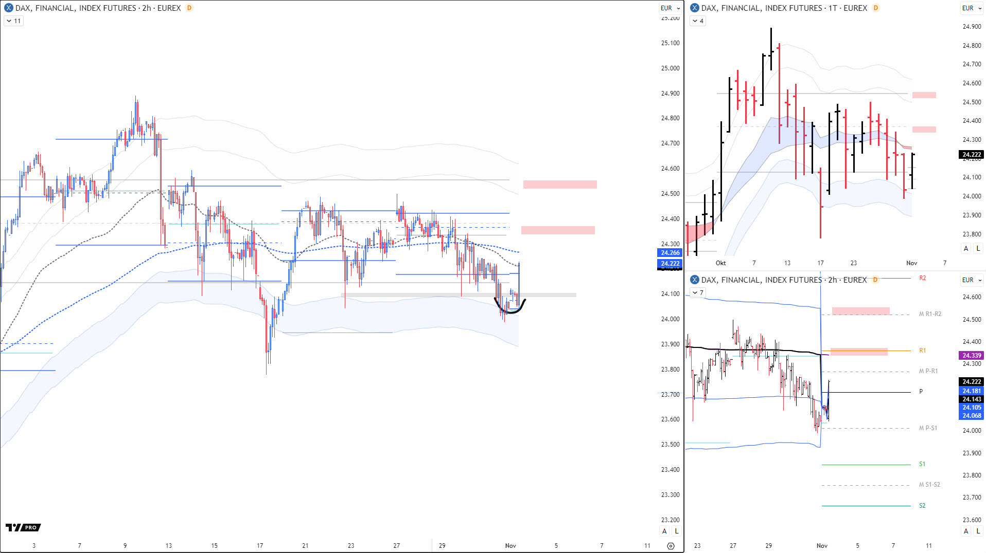Open the EUR currency dropdown of the bottom-right chart
The height and width of the screenshot is (553, 986).
tap(972, 280)
